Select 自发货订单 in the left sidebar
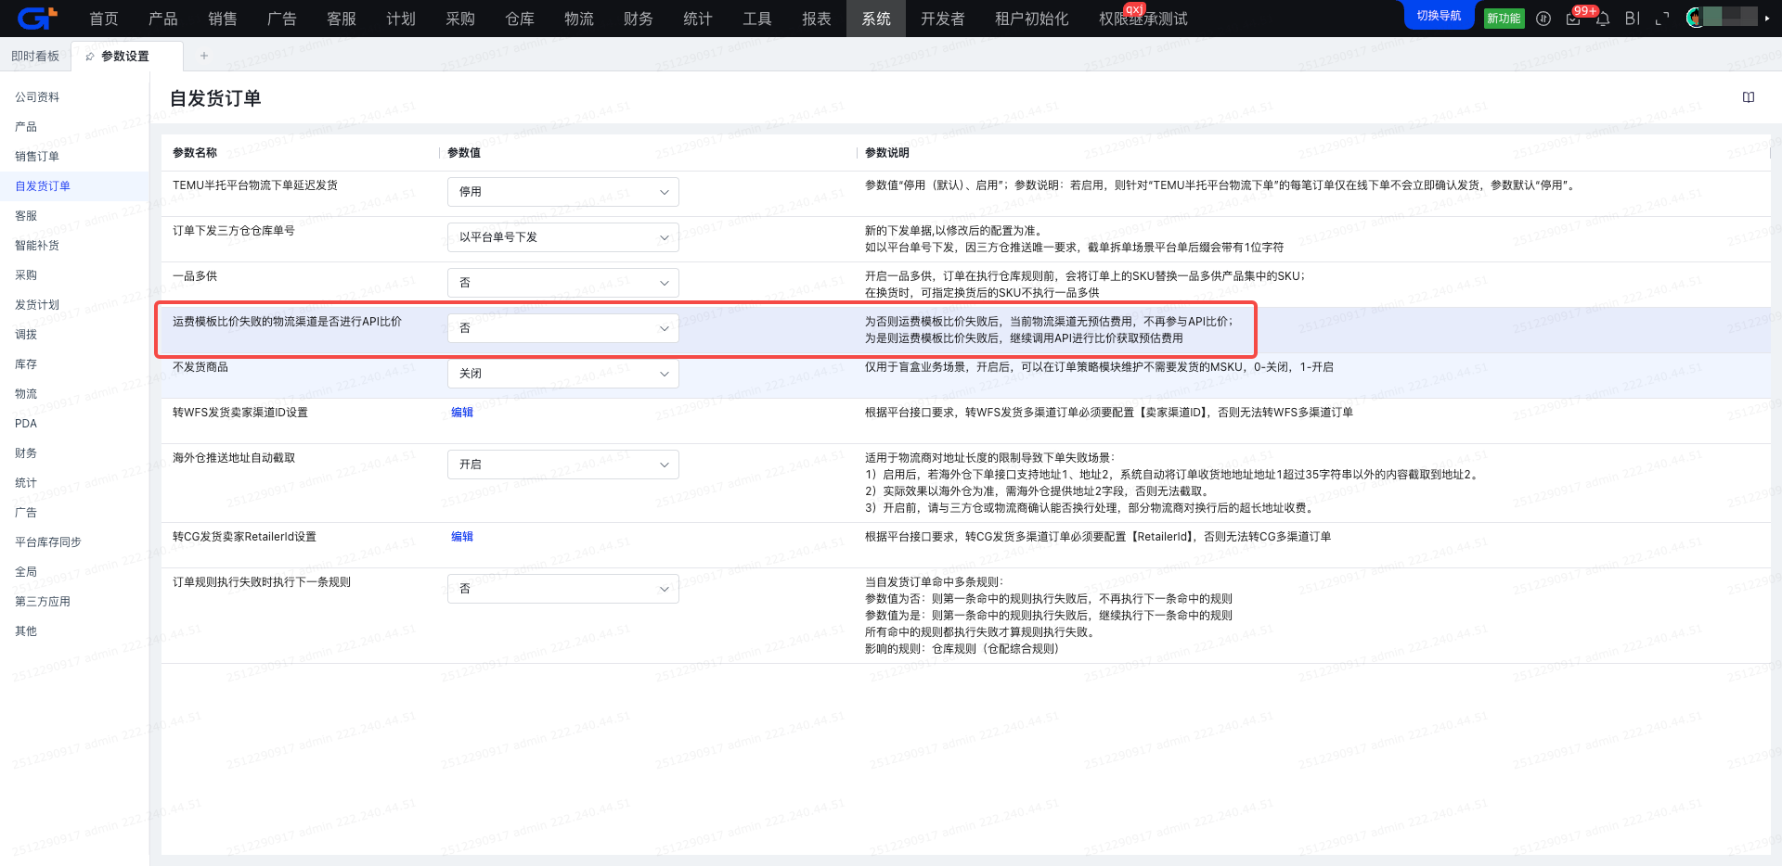Screen dimensions: 1782x866 (x=74, y=186)
